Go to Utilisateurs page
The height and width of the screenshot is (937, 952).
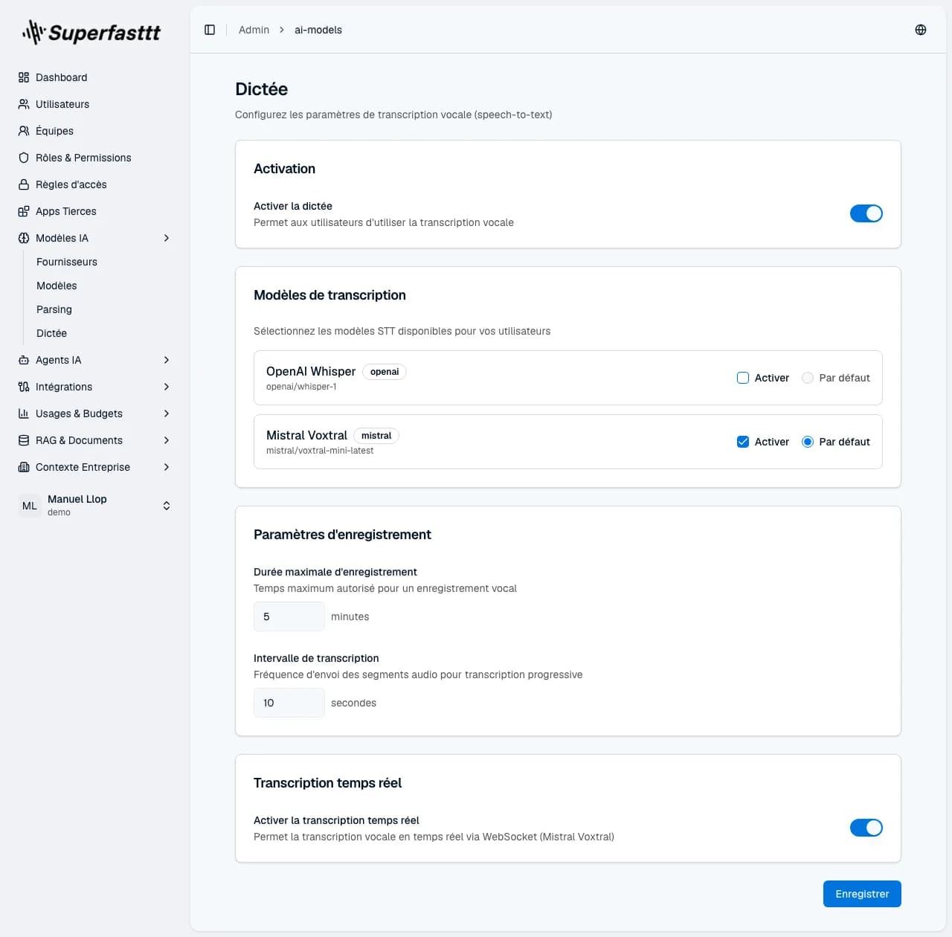(95, 104)
